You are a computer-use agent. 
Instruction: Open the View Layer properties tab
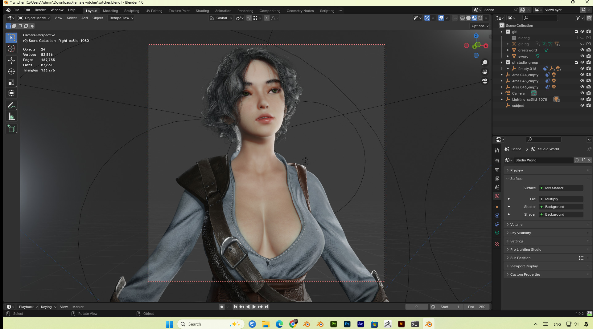[x=497, y=179]
